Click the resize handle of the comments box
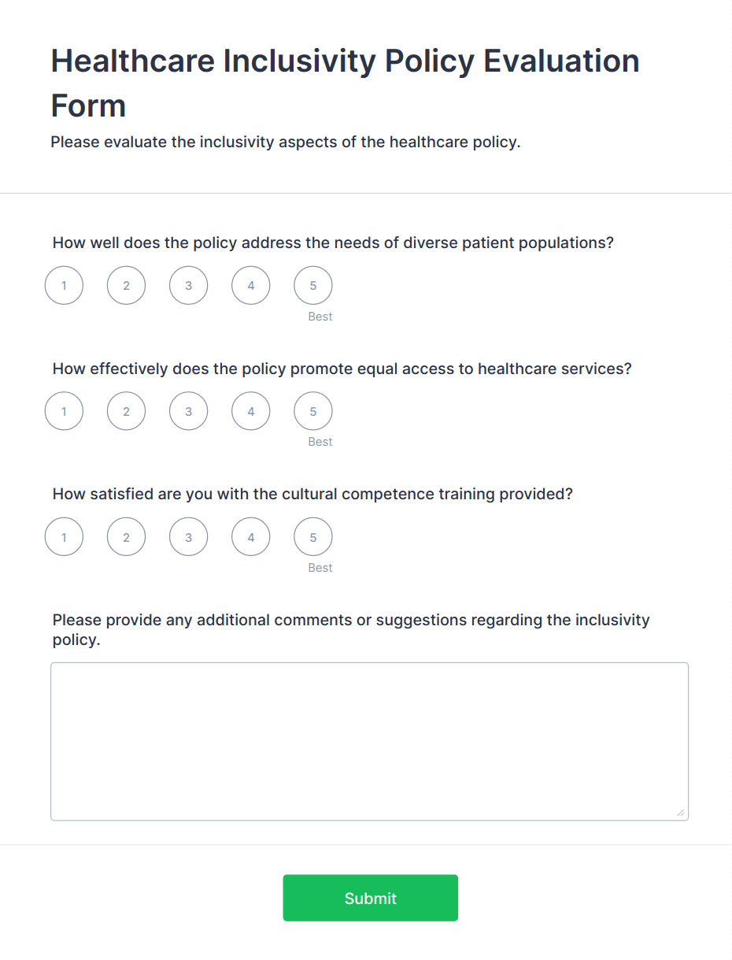Viewport: 732px width, 960px height. (681, 814)
